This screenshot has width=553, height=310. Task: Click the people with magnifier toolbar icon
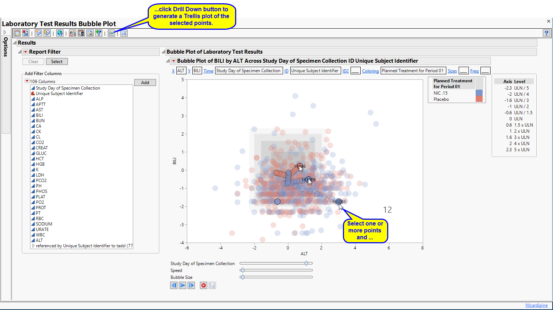click(73, 33)
